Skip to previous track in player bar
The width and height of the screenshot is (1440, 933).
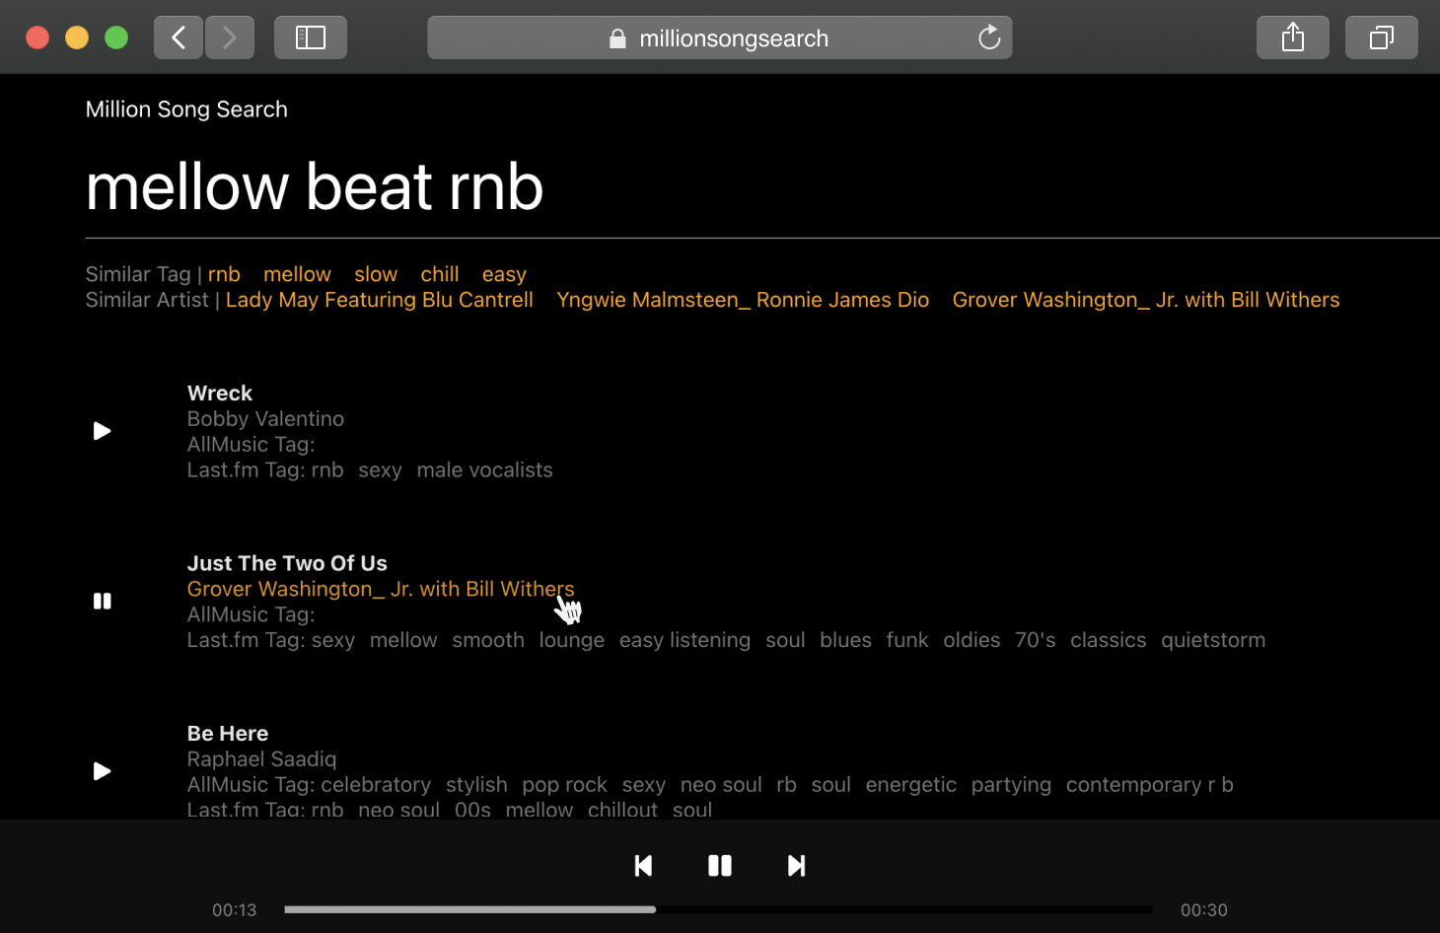[643, 866]
